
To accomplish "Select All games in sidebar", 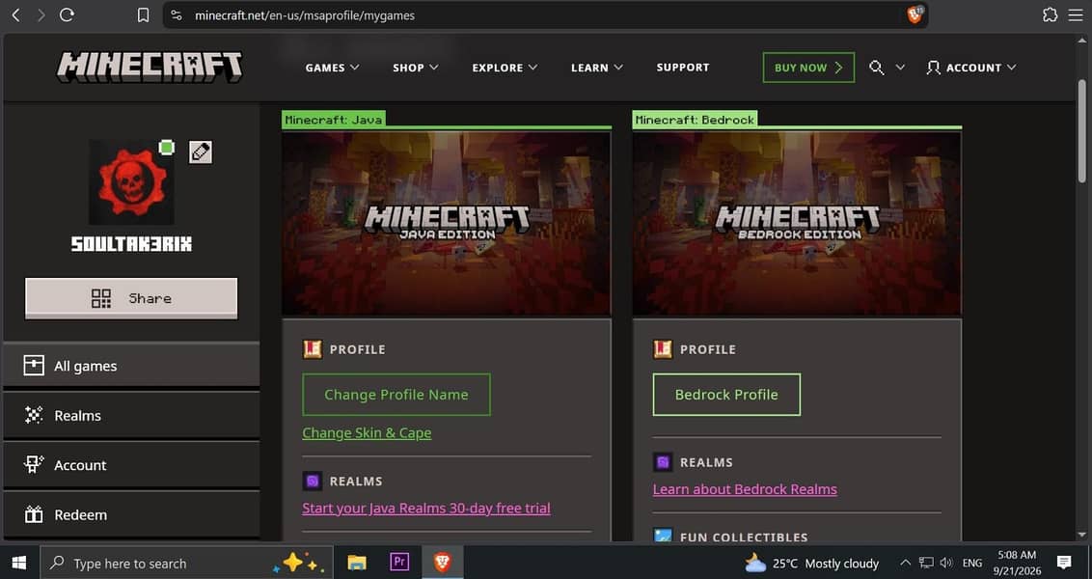I will (x=131, y=365).
